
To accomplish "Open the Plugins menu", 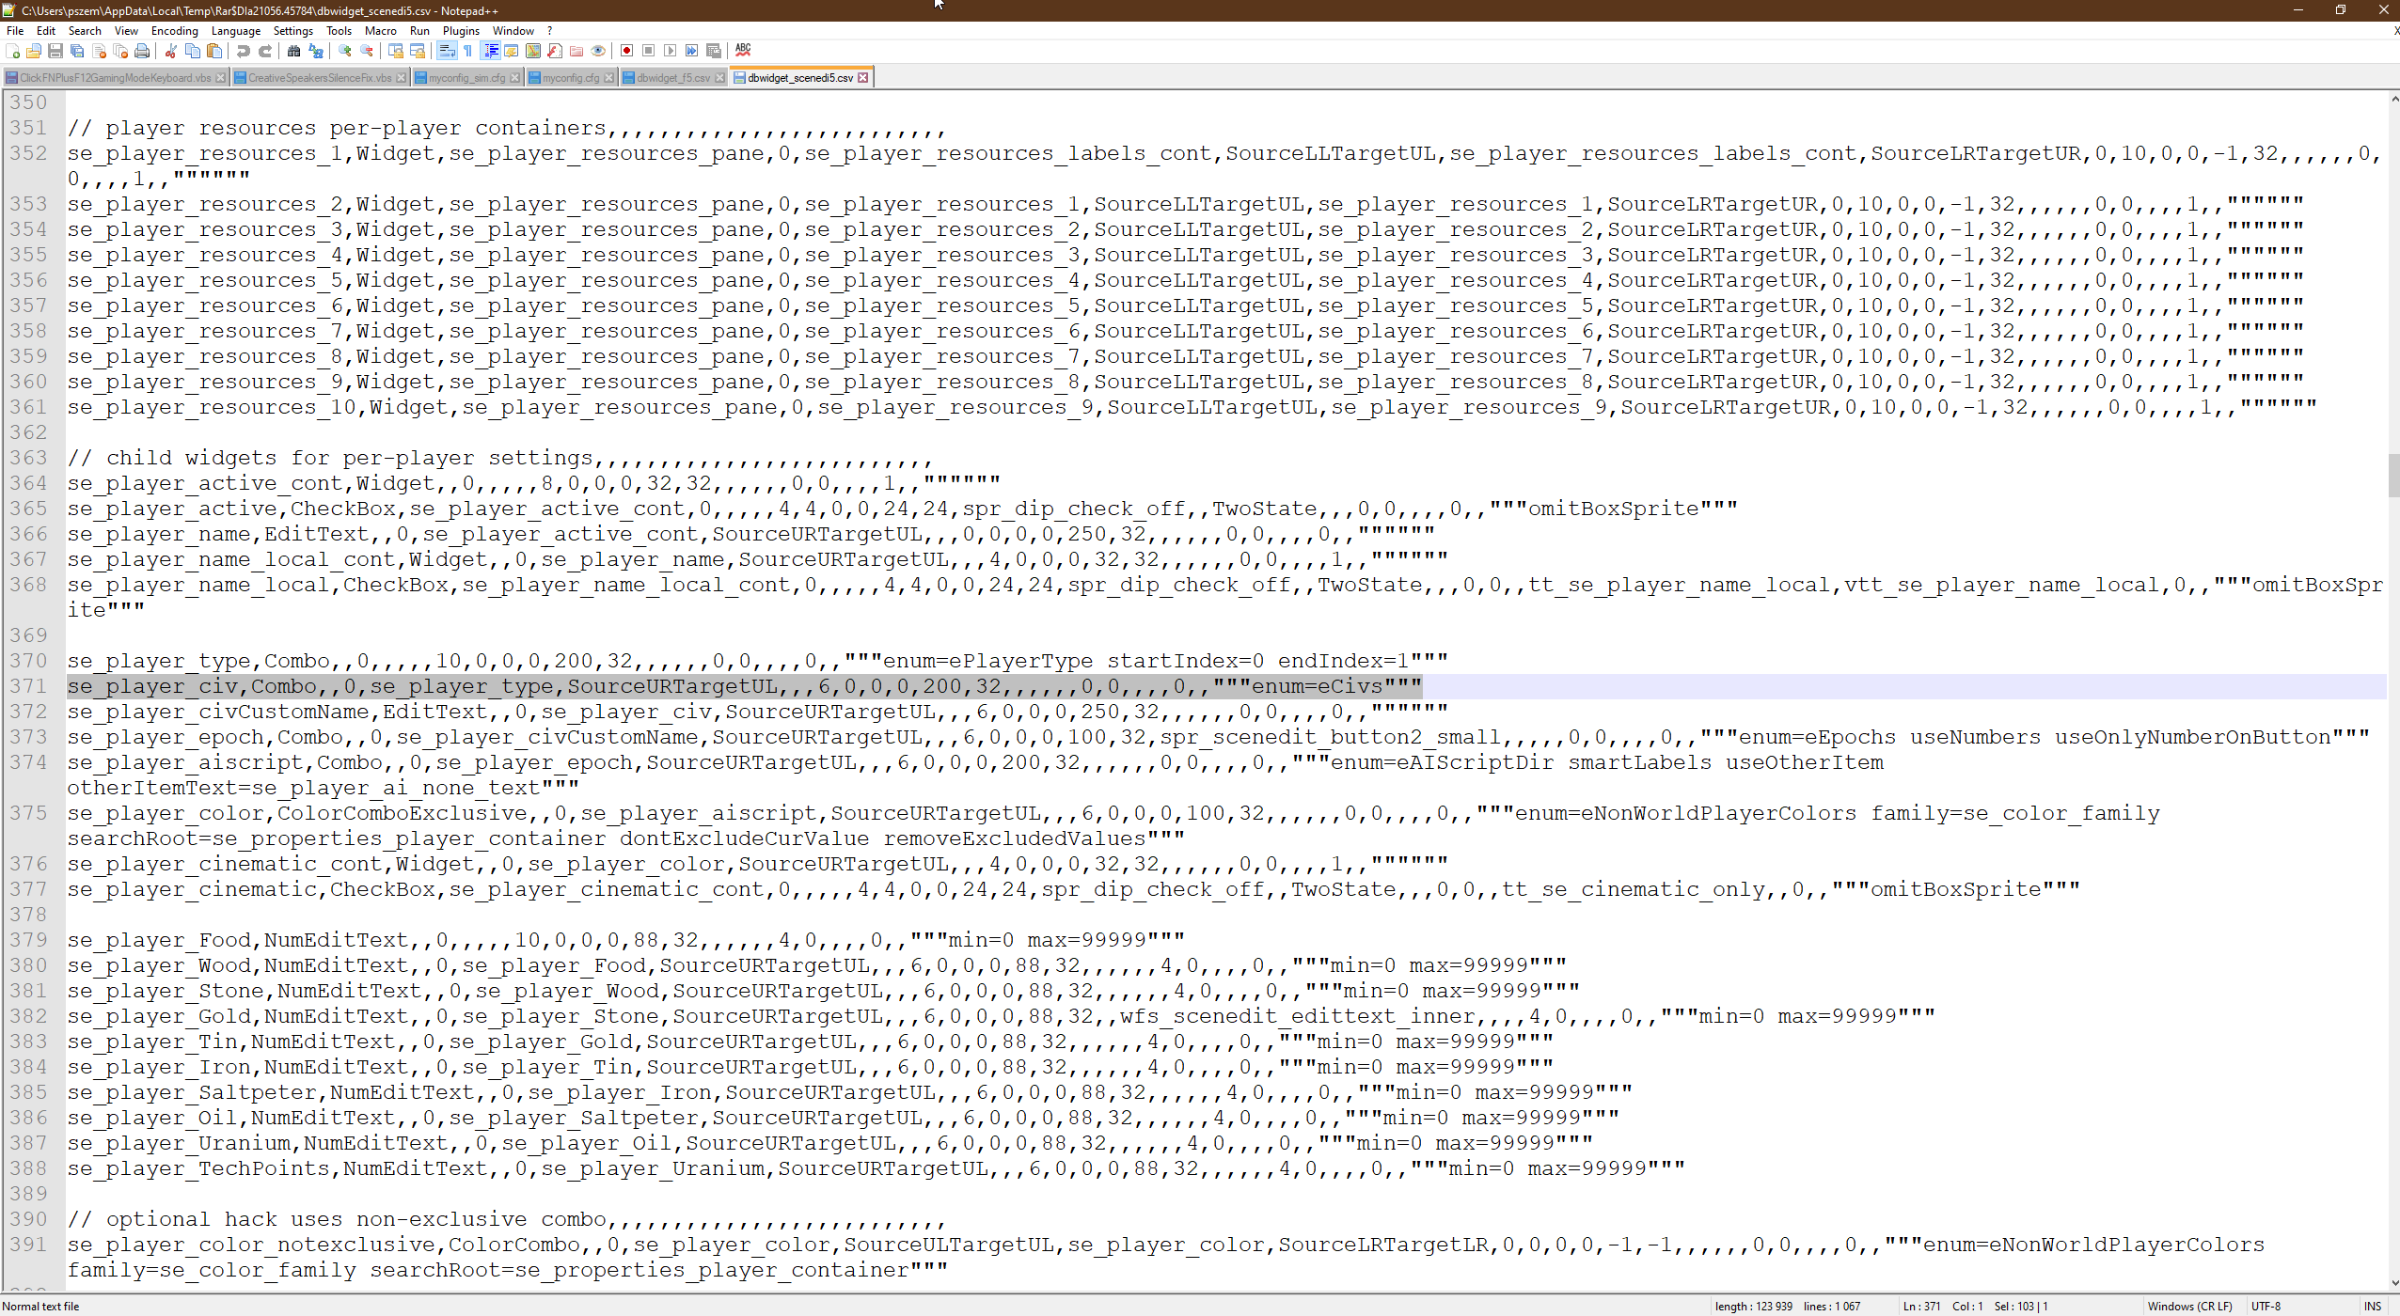I will tap(462, 31).
